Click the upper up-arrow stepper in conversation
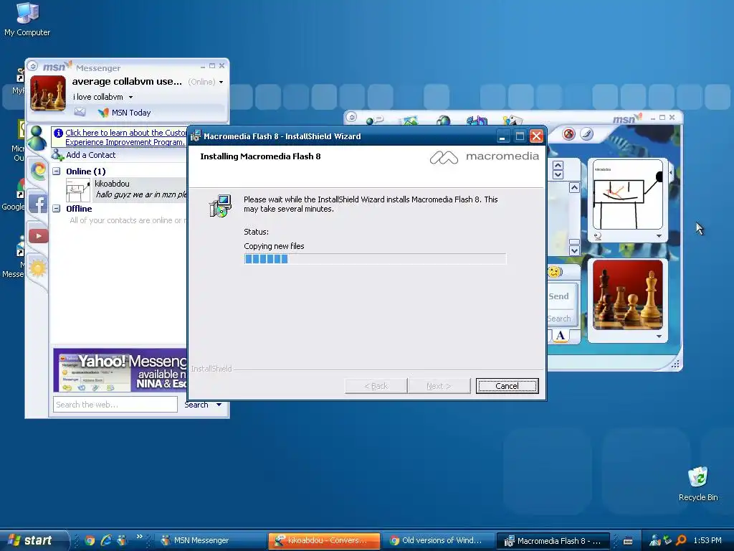The image size is (734, 551). click(558, 166)
